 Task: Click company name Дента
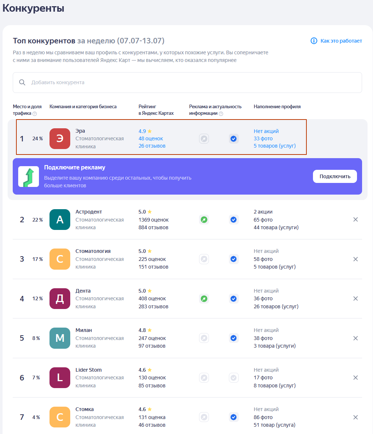click(83, 291)
